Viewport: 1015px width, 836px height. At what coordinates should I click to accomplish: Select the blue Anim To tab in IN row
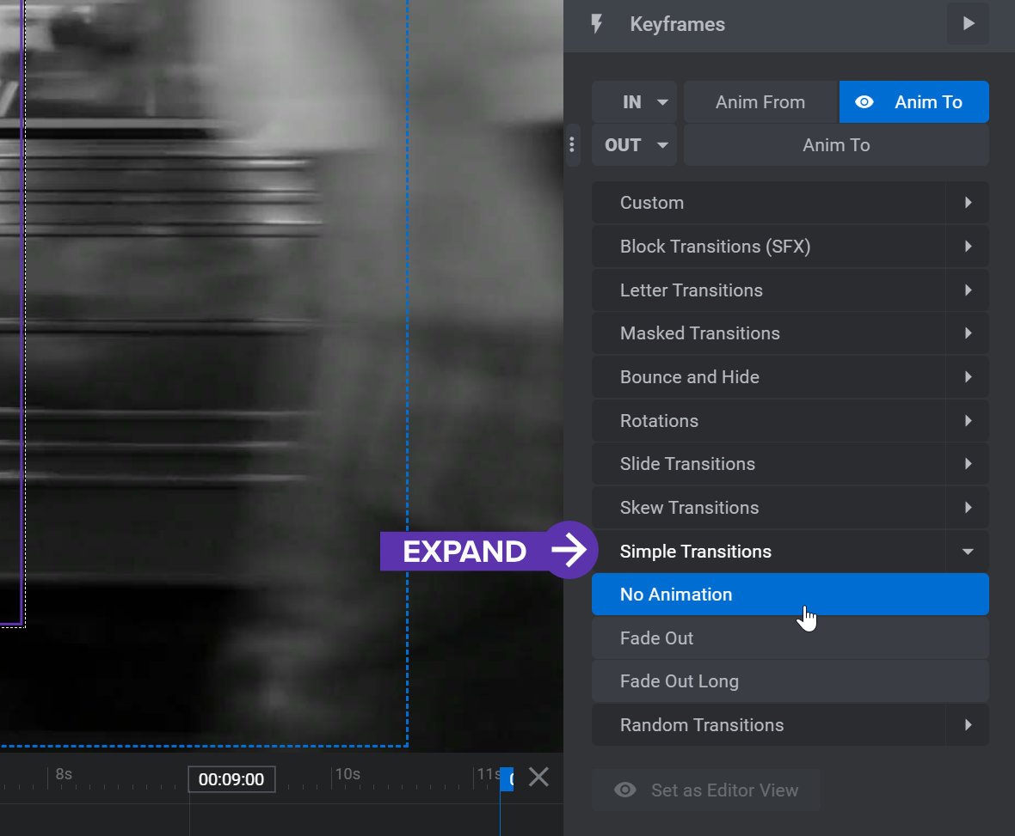(914, 102)
